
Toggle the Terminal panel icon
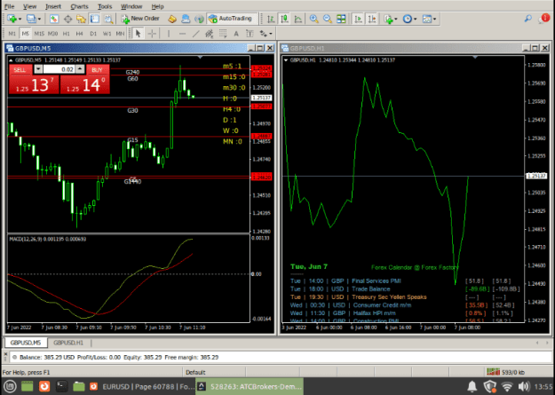pyautogui.click(x=95, y=19)
